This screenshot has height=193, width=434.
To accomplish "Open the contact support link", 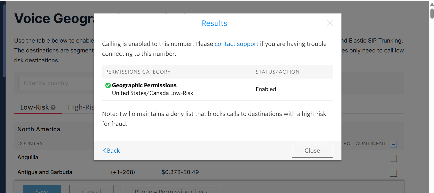I will click(x=236, y=44).
